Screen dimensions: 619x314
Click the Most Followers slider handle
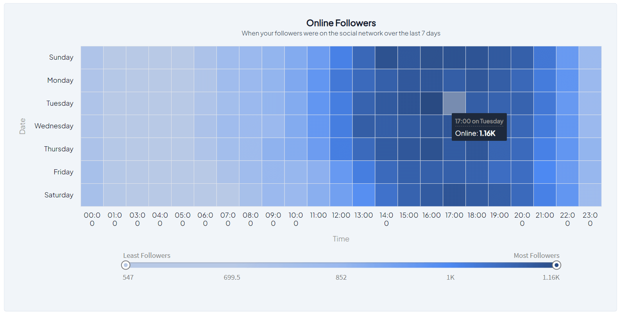point(556,265)
